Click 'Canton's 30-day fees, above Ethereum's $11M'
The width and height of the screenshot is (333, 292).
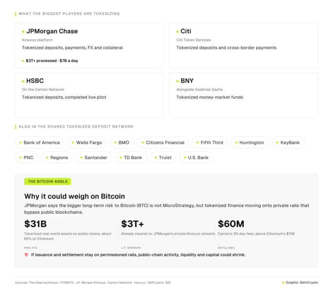[256, 234]
